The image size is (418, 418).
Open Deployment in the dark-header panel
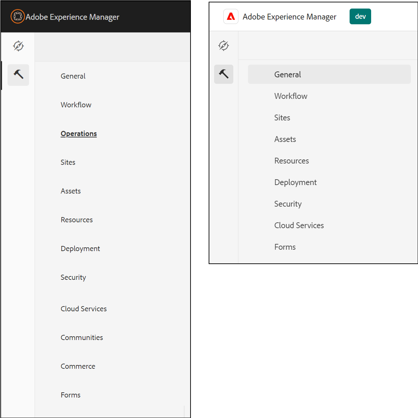coord(80,249)
